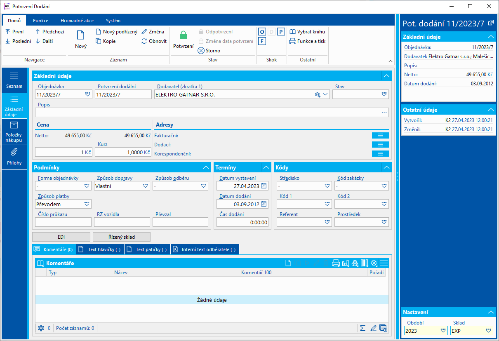499x341 pixels.
Task: Open Kód zakázky dropdown
Action: tap(384, 186)
